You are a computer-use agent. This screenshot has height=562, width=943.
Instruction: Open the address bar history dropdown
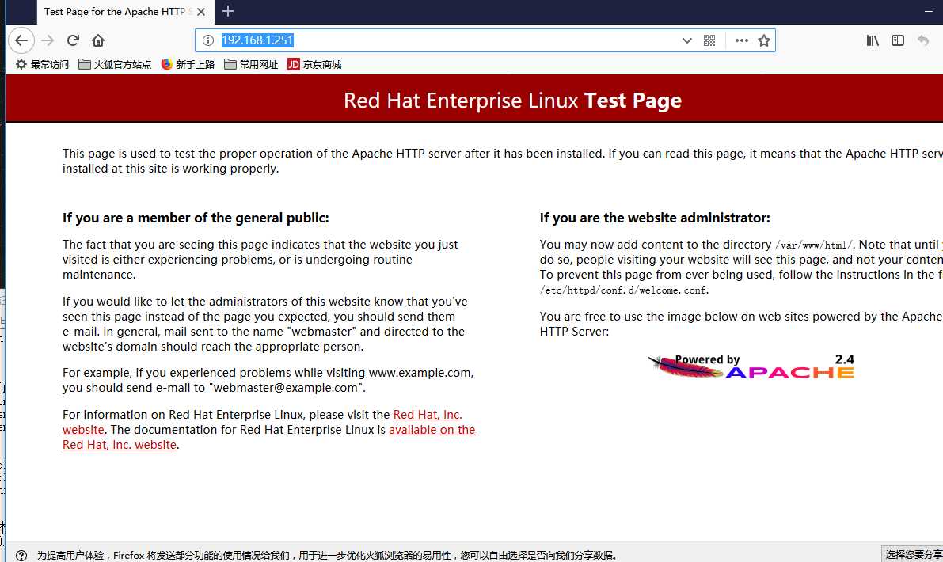click(x=686, y=40)
